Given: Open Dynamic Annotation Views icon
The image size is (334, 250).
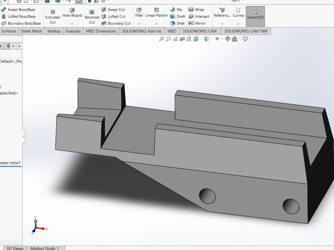Looking at the screenshot, I should click(189, 39).
